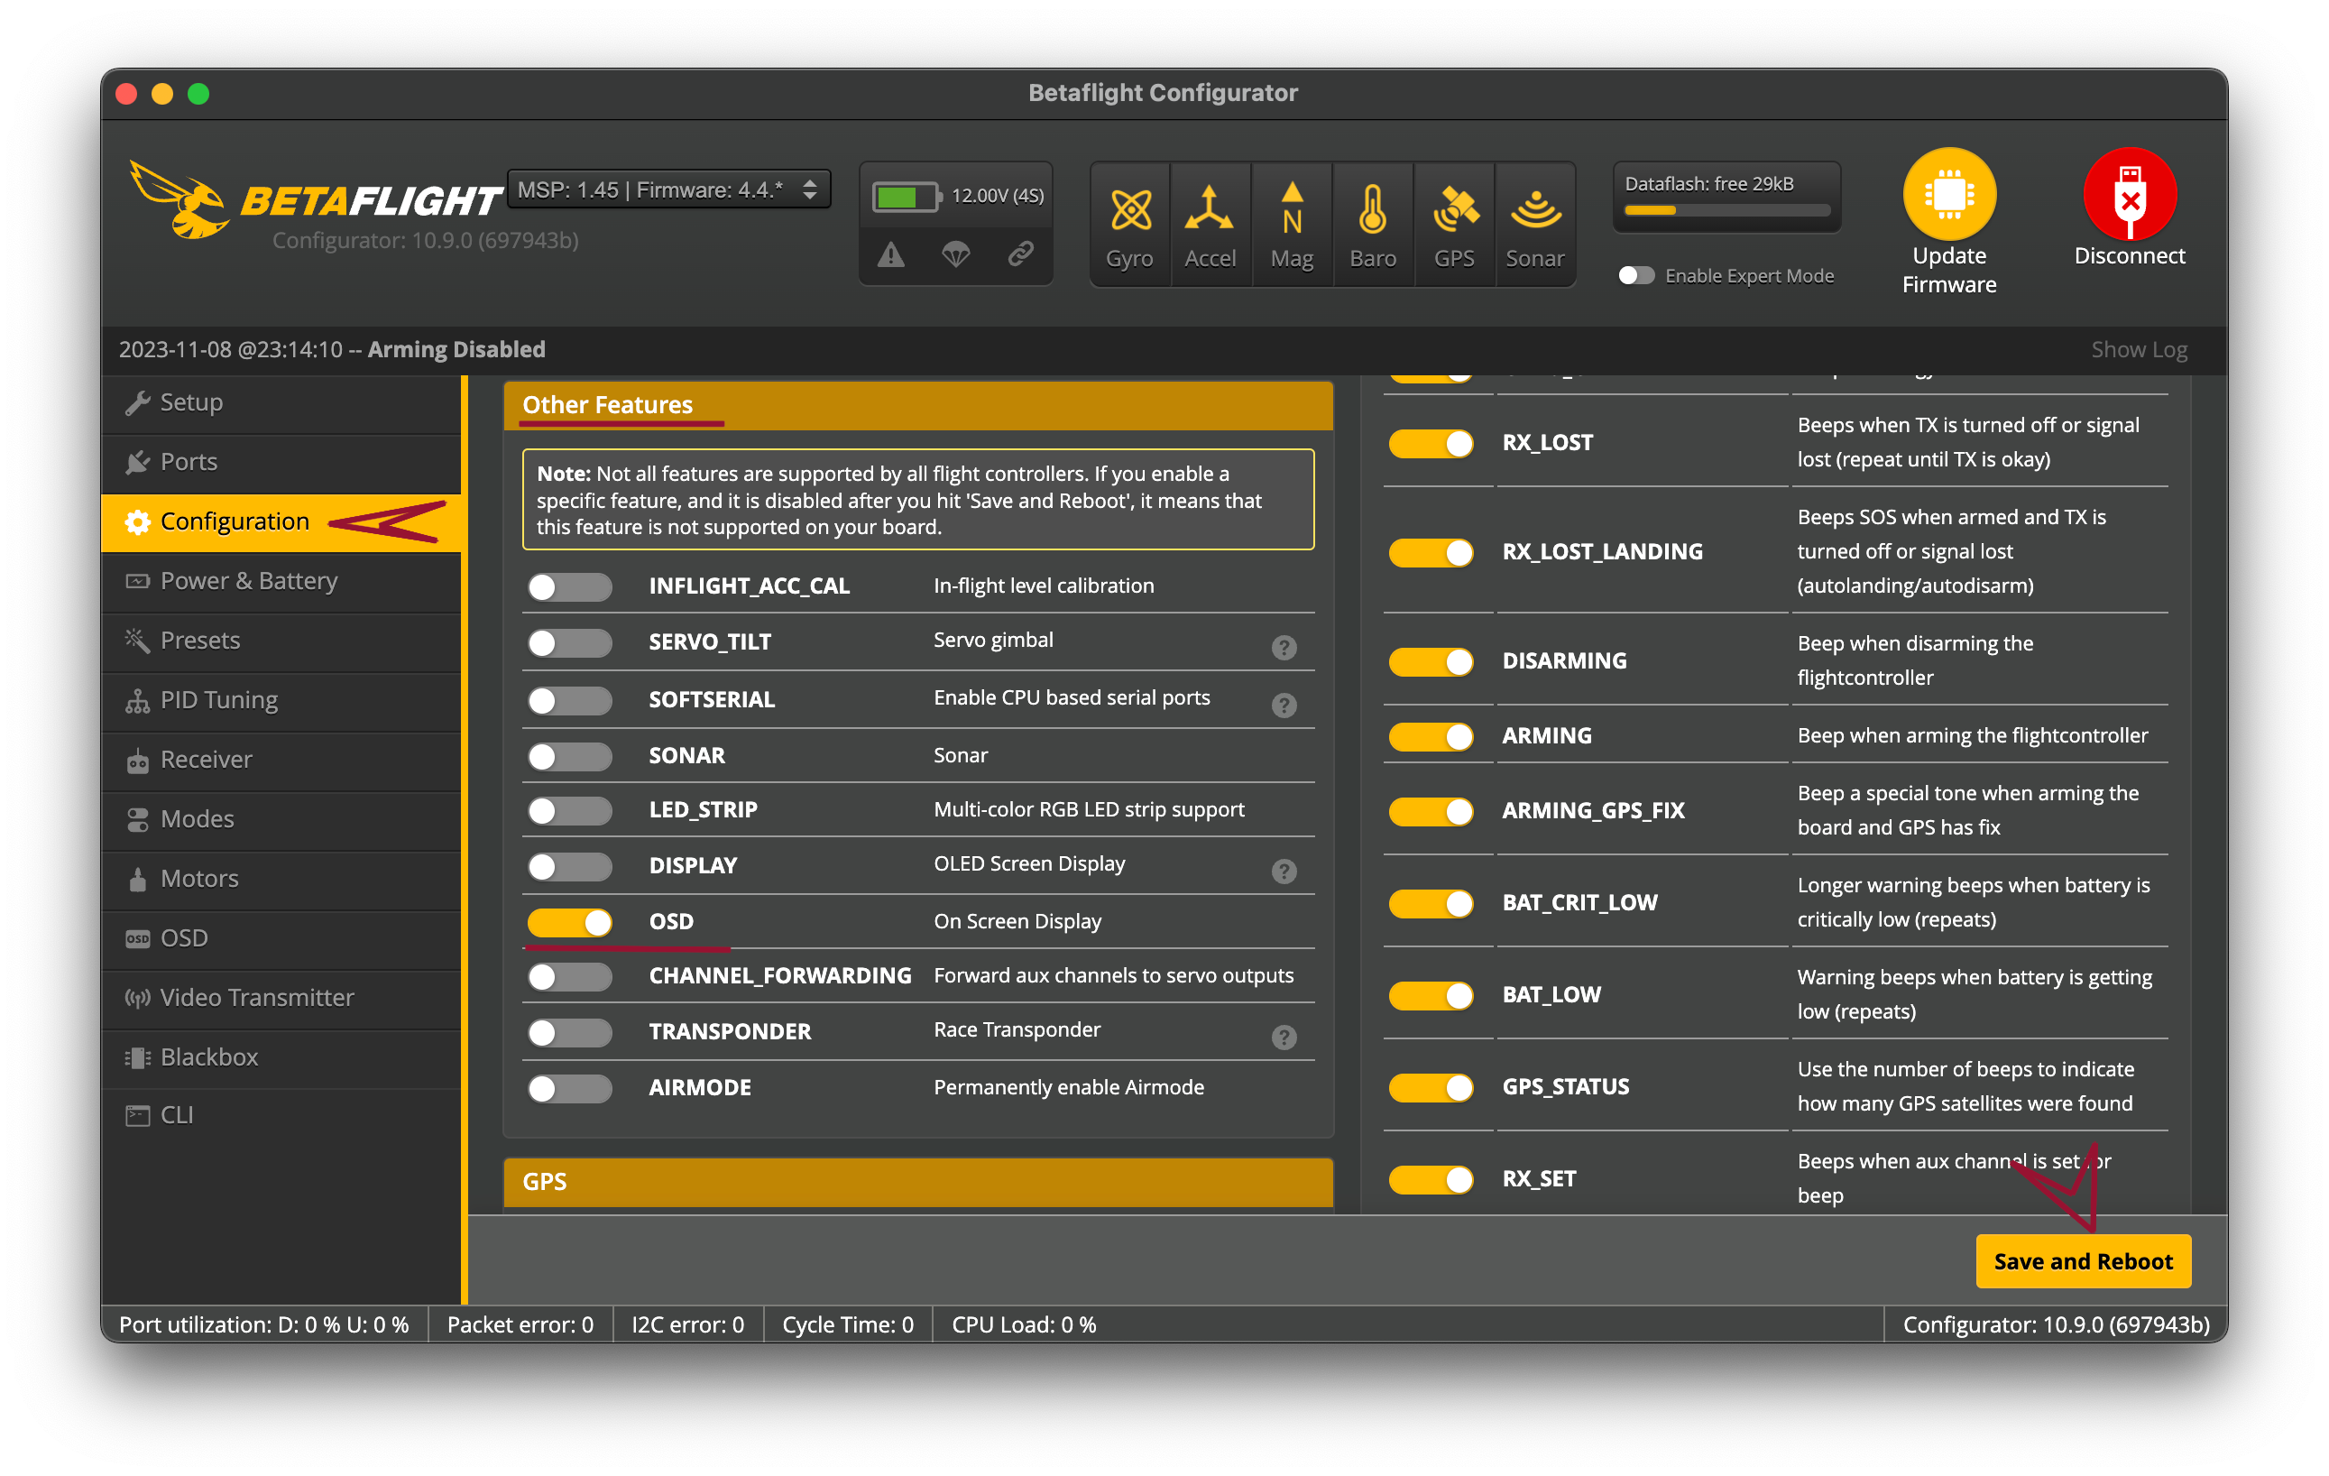This screenshot has height=1476, width=2329.
Task: Enable LED_STRIP feature toggle
Action: (570, 810)
